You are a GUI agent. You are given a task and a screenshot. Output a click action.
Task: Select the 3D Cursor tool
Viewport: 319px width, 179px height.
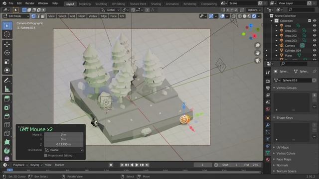pyautogui.click(x=7, y=34)
